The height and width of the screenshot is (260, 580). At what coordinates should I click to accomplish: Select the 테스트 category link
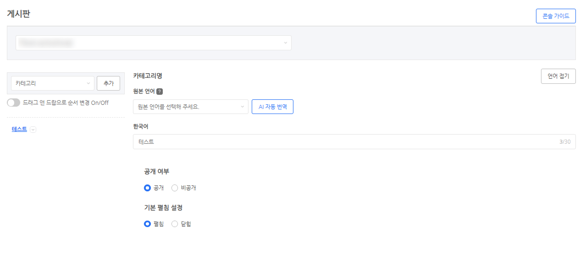point(19,129)
